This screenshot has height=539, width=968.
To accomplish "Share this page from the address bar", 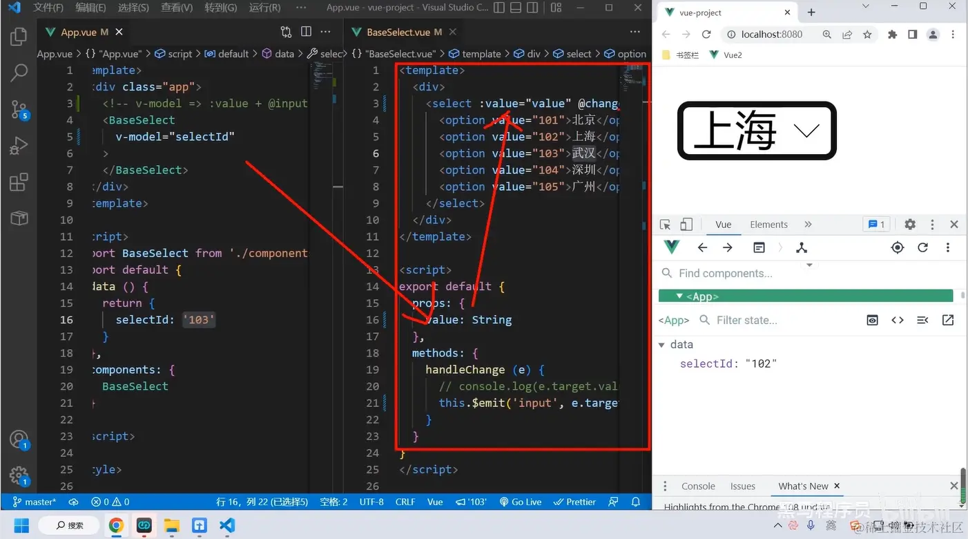I will [847, 35].
